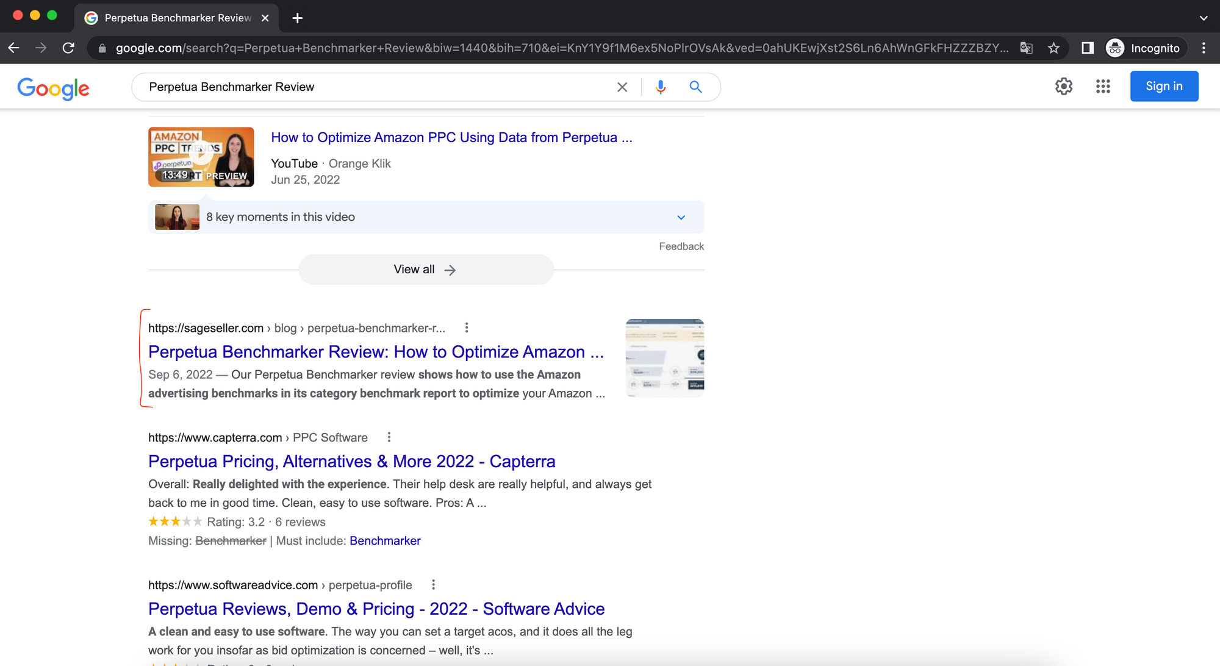Expand 8 key moments in this video
This screenshot has height=666, width=1220.
click(x=681, y=217)
